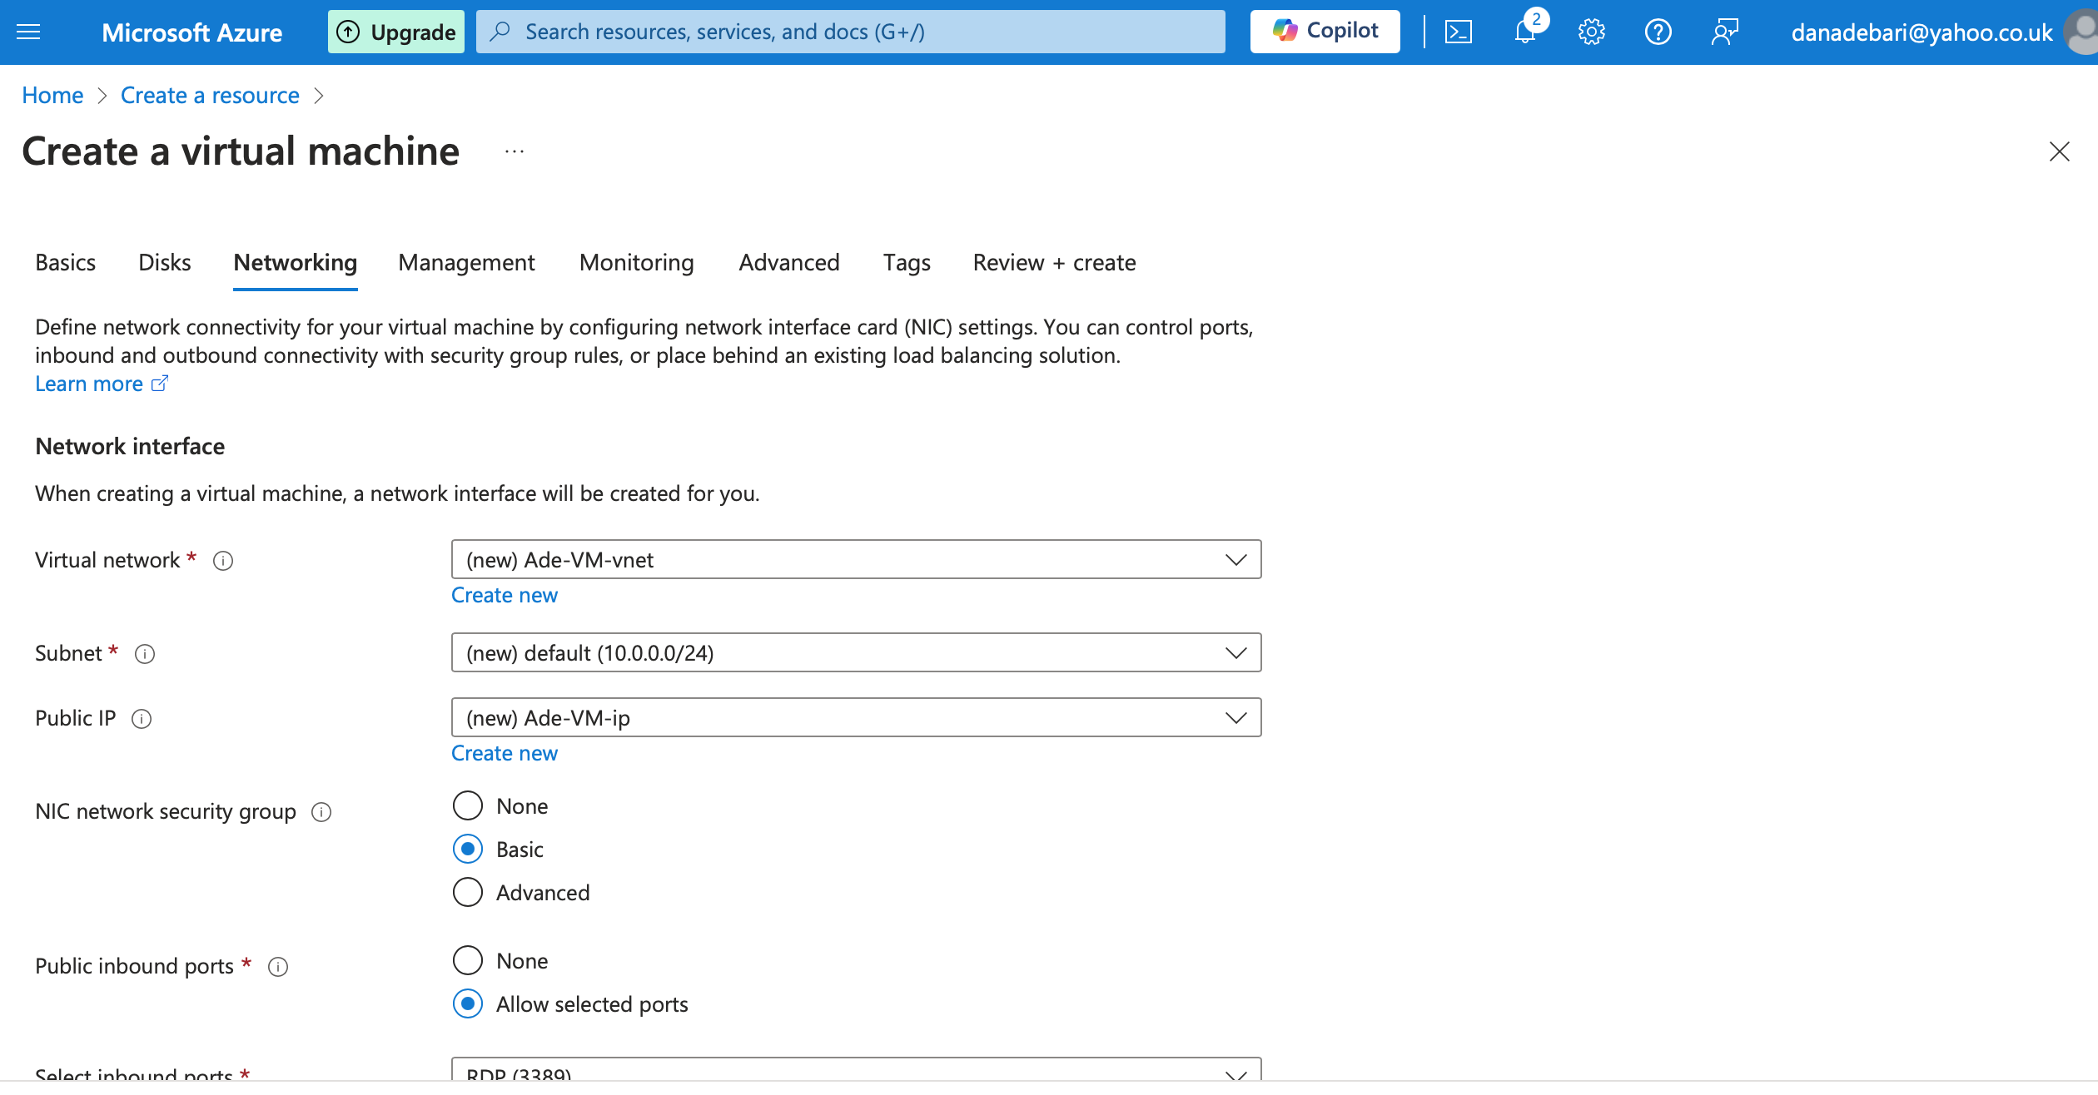Select Advanced NIC network security group
The image size is (2098, 1095).
[468, 892]
